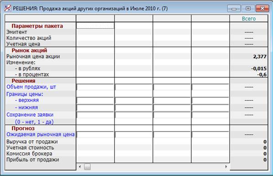Click the Сохранение заявки label
The width and height of the screenshot is (273, 176).
coord(30,115)
